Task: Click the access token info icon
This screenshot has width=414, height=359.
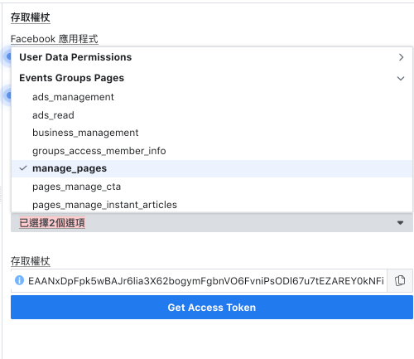Action: [x=19, y=280]
